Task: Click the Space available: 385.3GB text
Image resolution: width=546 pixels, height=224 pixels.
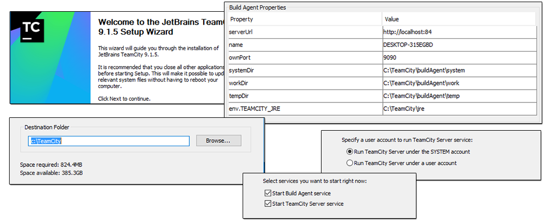Action: [x=52, y=172]
